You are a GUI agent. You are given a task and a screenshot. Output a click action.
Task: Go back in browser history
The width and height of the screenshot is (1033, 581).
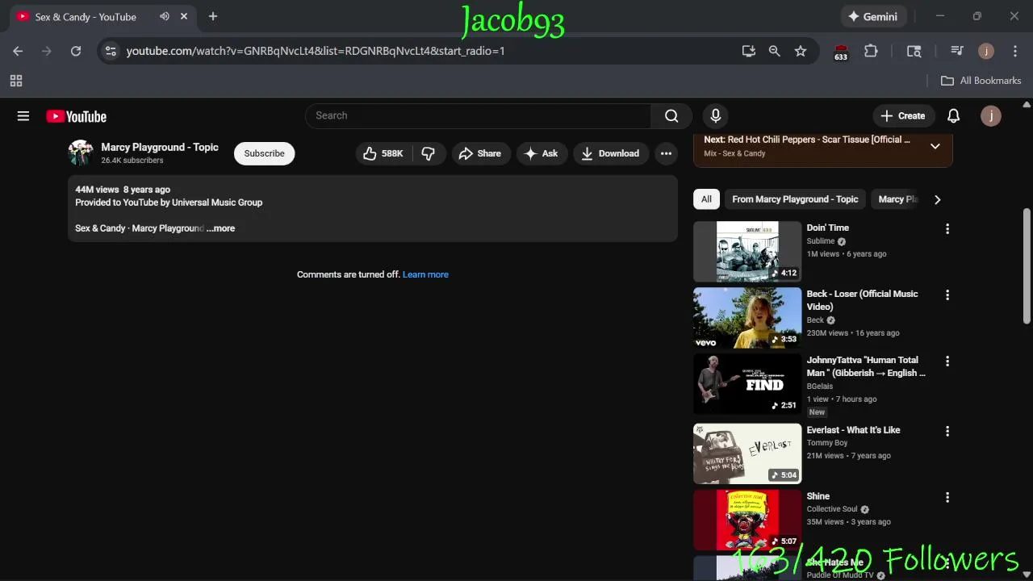coord(18,51)
